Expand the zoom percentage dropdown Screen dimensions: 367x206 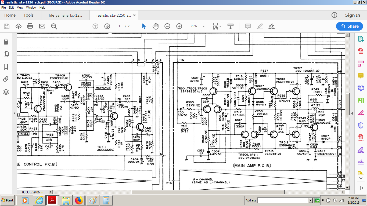coord(204,26)
